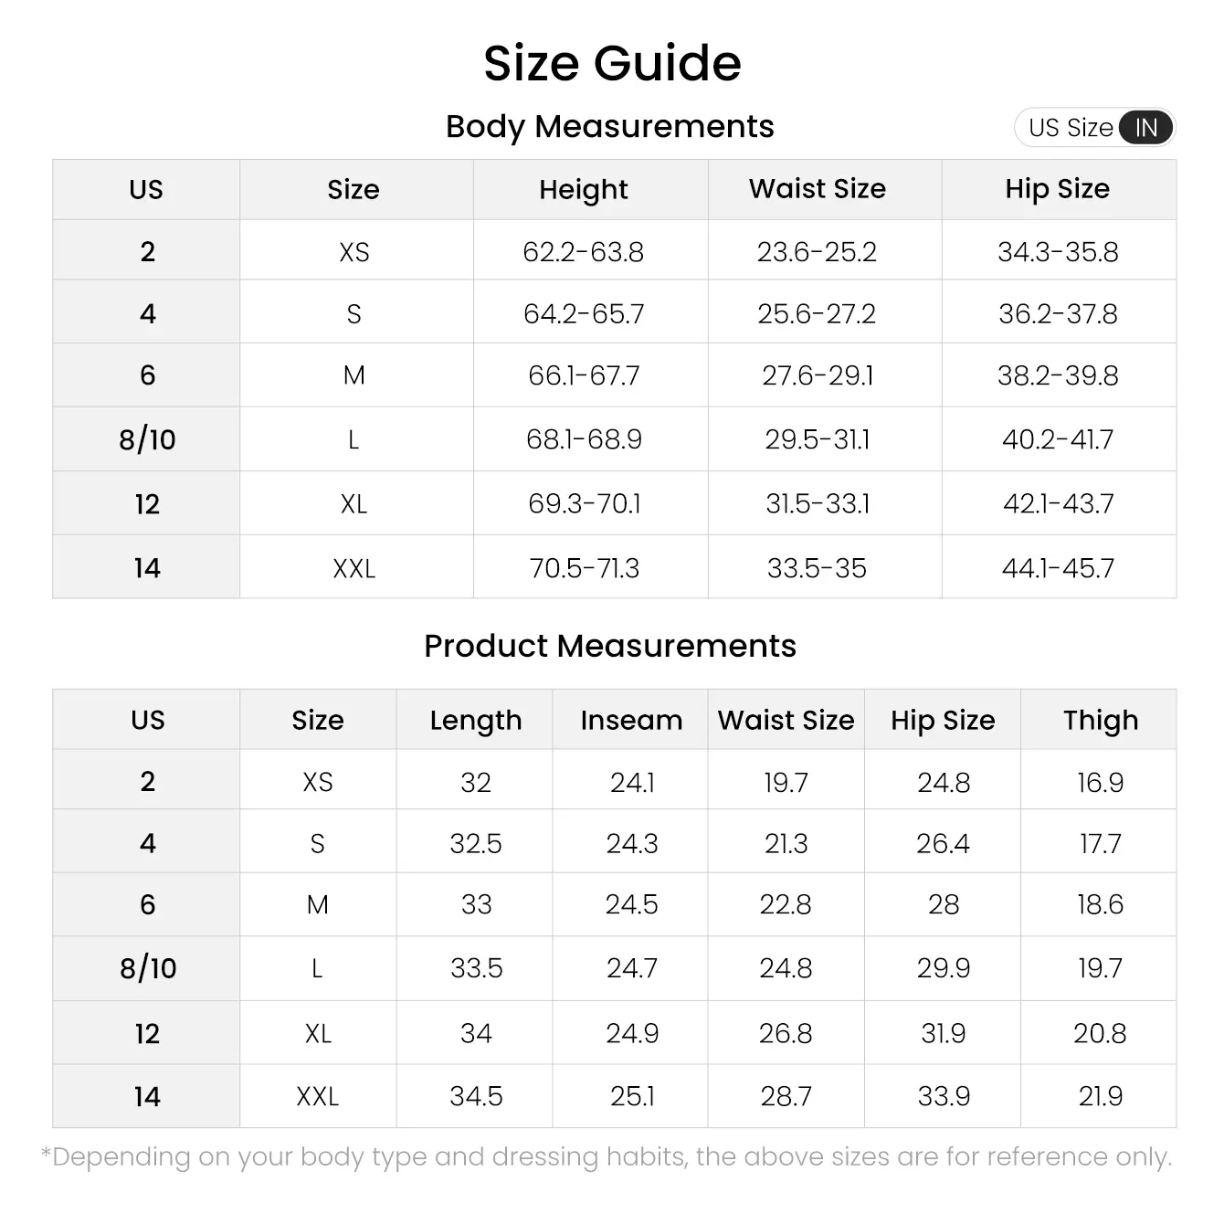Image resolution: width=1224 pixels, height=1224 pixels.
Task: Click the reference-only disclaimer note
Action: (x=607, y=1157)
